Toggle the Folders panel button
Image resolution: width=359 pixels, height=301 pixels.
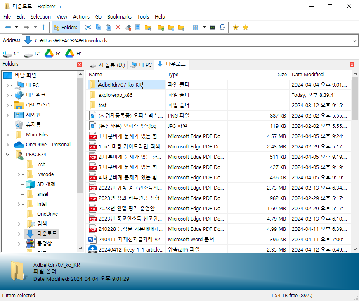pyautogui.click(x=65, y=27)
